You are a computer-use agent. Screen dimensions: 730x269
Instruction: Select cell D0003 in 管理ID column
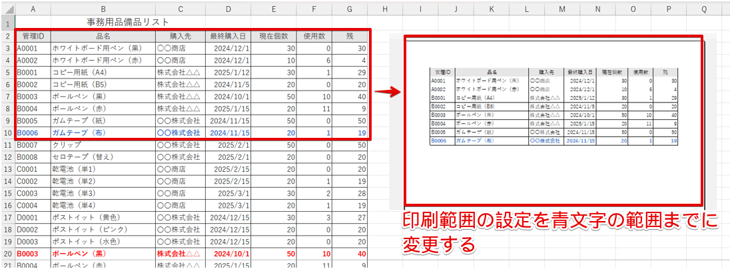pyautogui.click(x=33, y=242)
